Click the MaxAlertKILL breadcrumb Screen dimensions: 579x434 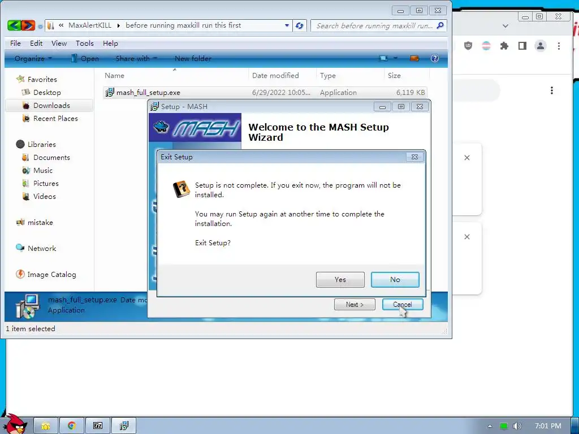pos(90,25)
